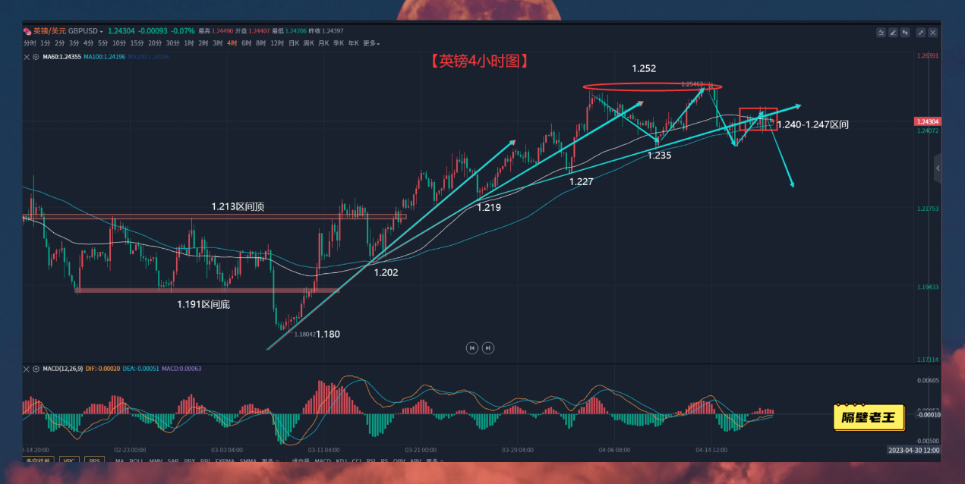Screen dimensions: 965x484
Task: Expand the right side panel arrow
Action: pyautogui.click(x=938, y=168)
